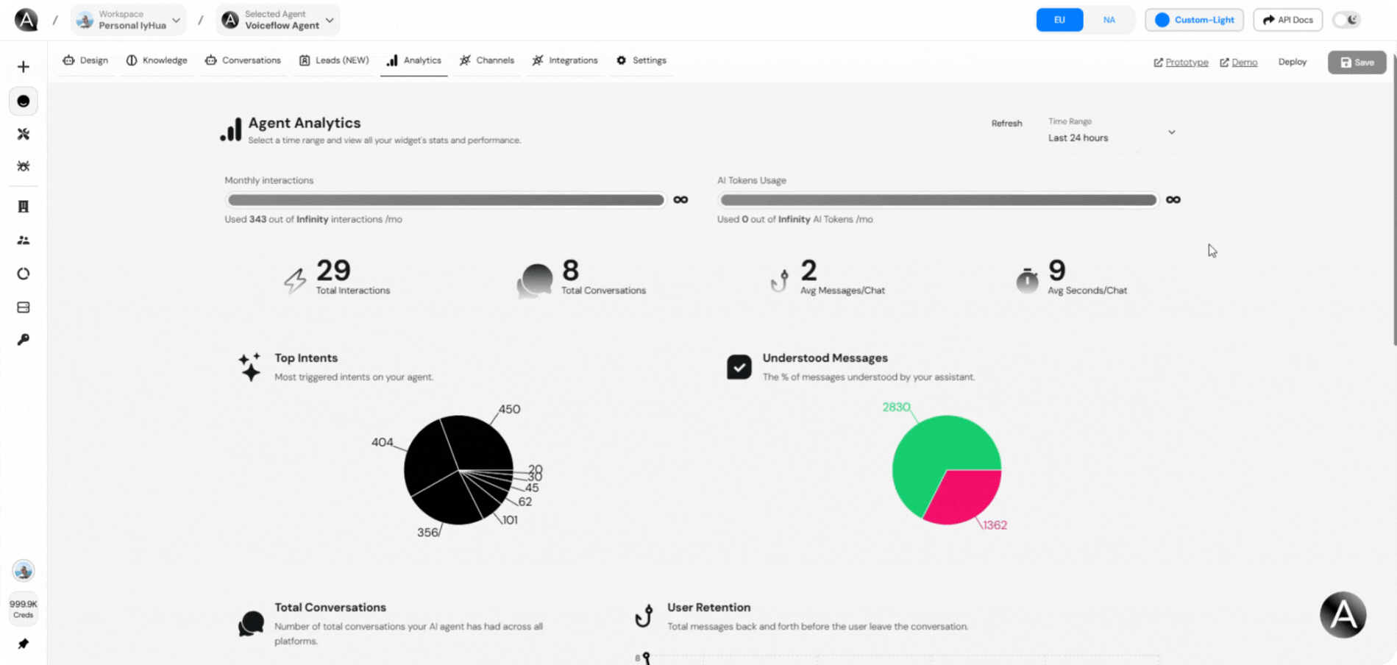Screen dimensions: 1397x665
Task: Click the Understood Messages check icon
Action: coord(739,366)
